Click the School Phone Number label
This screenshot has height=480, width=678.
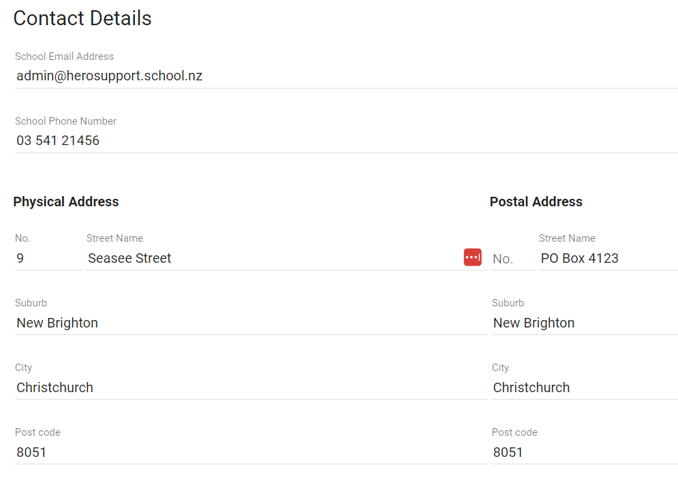click(65, 121)
